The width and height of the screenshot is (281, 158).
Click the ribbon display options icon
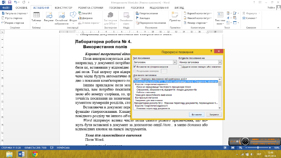[x=260, y=2]
